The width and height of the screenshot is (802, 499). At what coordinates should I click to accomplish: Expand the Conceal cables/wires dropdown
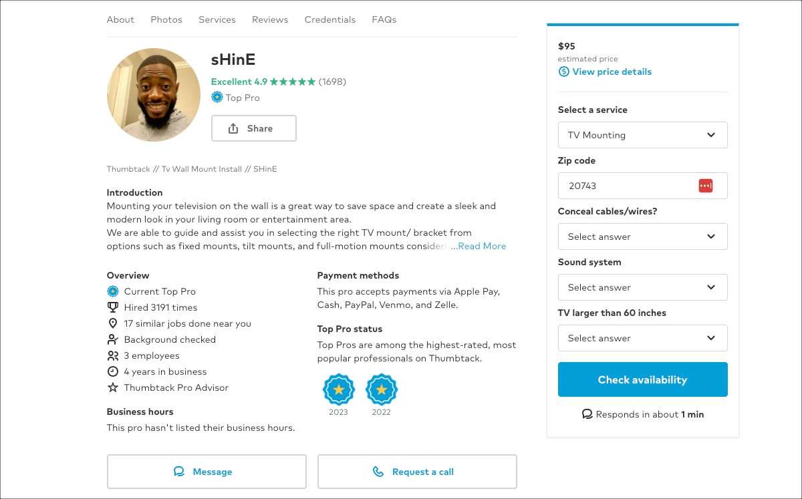pyautogui.click(x=642, y=236)
